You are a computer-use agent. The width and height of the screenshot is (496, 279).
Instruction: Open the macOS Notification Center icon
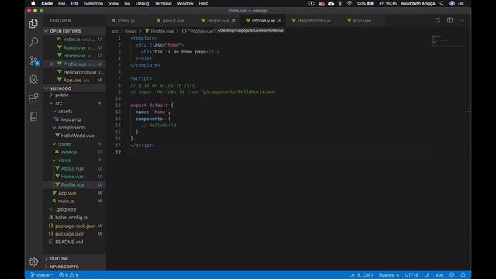coord(461,3)
